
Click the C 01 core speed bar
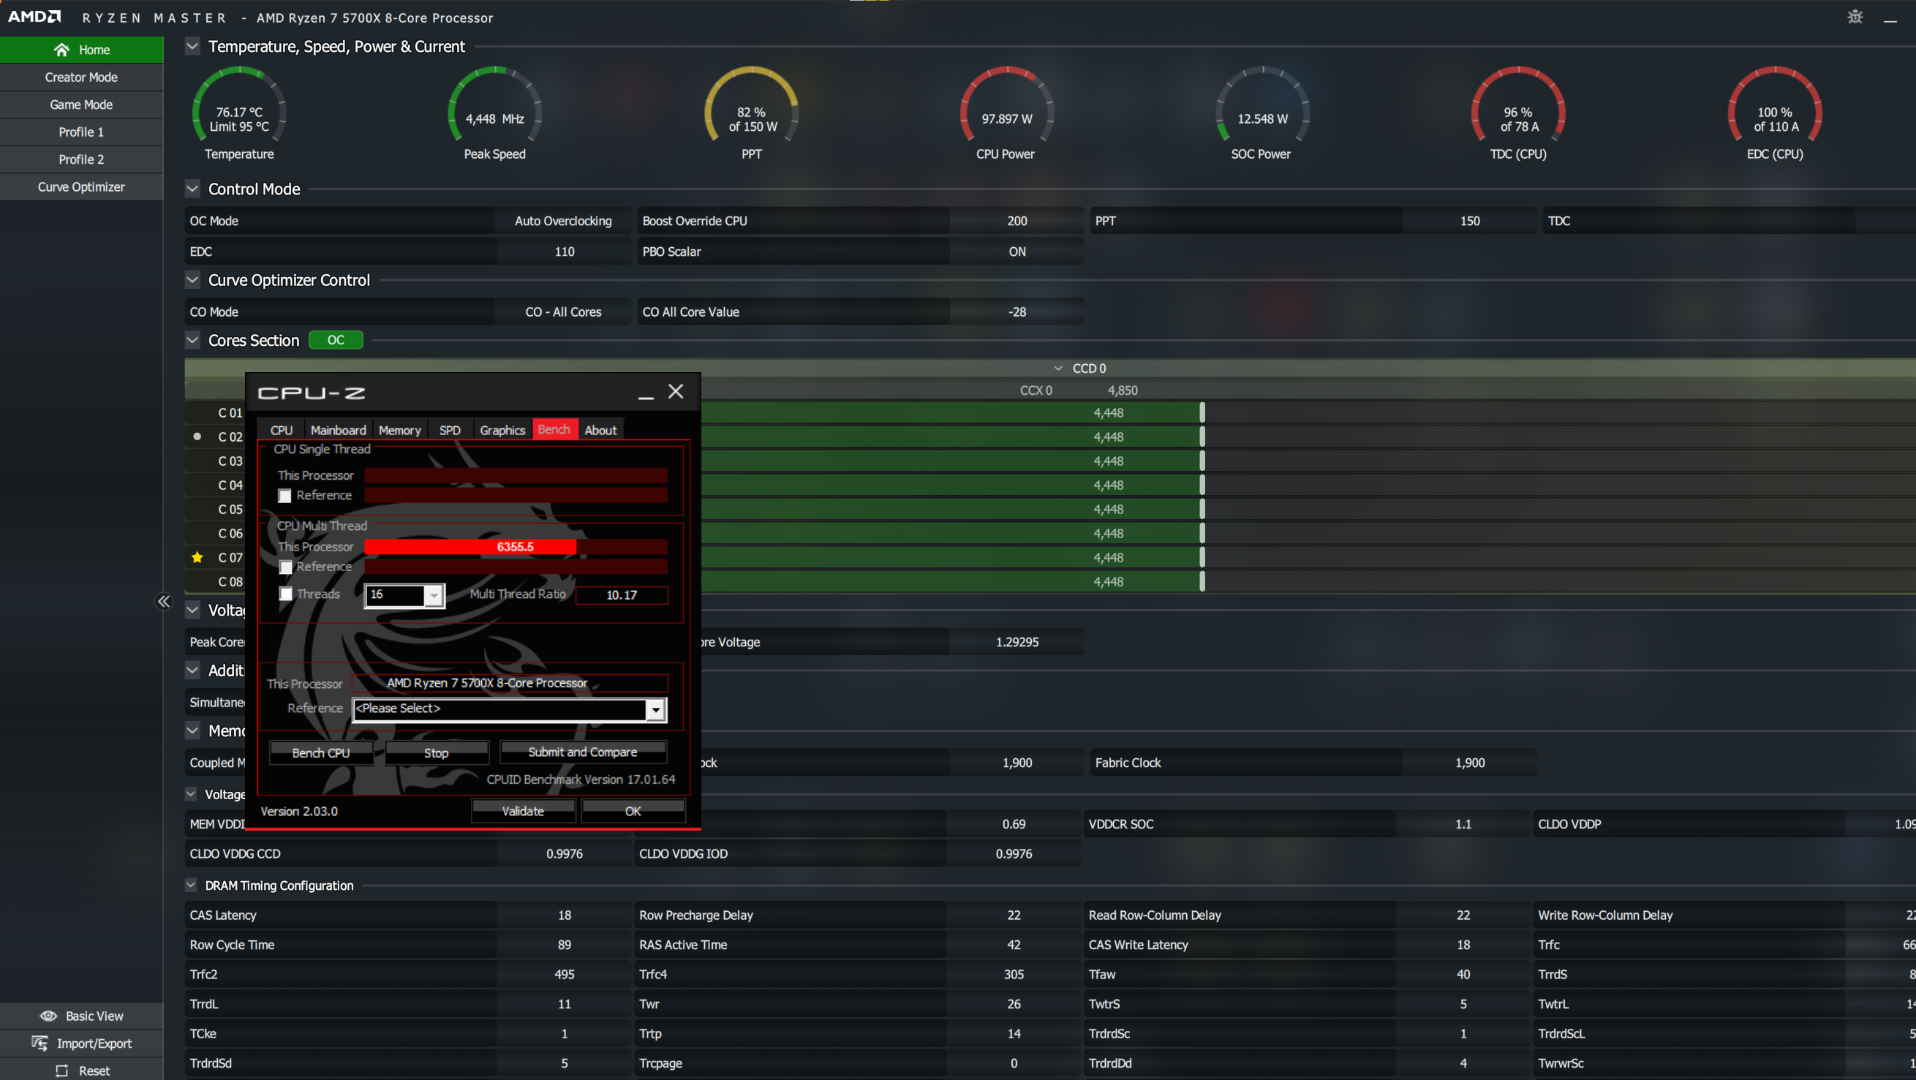click(951, 413)
